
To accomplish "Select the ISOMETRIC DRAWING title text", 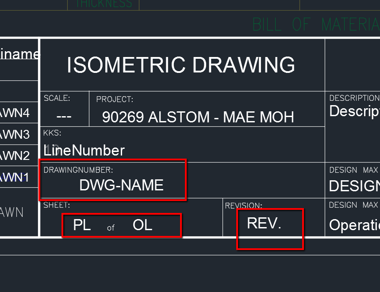I will pos(181,65).
